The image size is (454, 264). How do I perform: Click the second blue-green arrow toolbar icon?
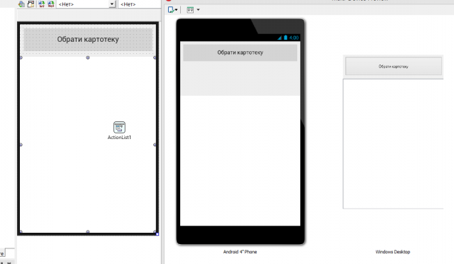tap(50, 4)
